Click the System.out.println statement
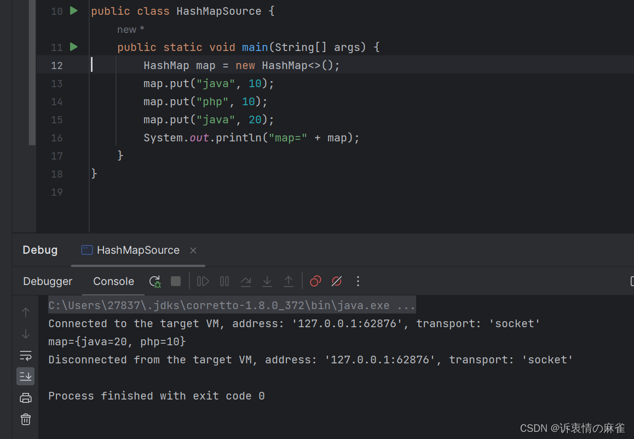Screen dimensions: 634x439 click(x=251, y=138)
